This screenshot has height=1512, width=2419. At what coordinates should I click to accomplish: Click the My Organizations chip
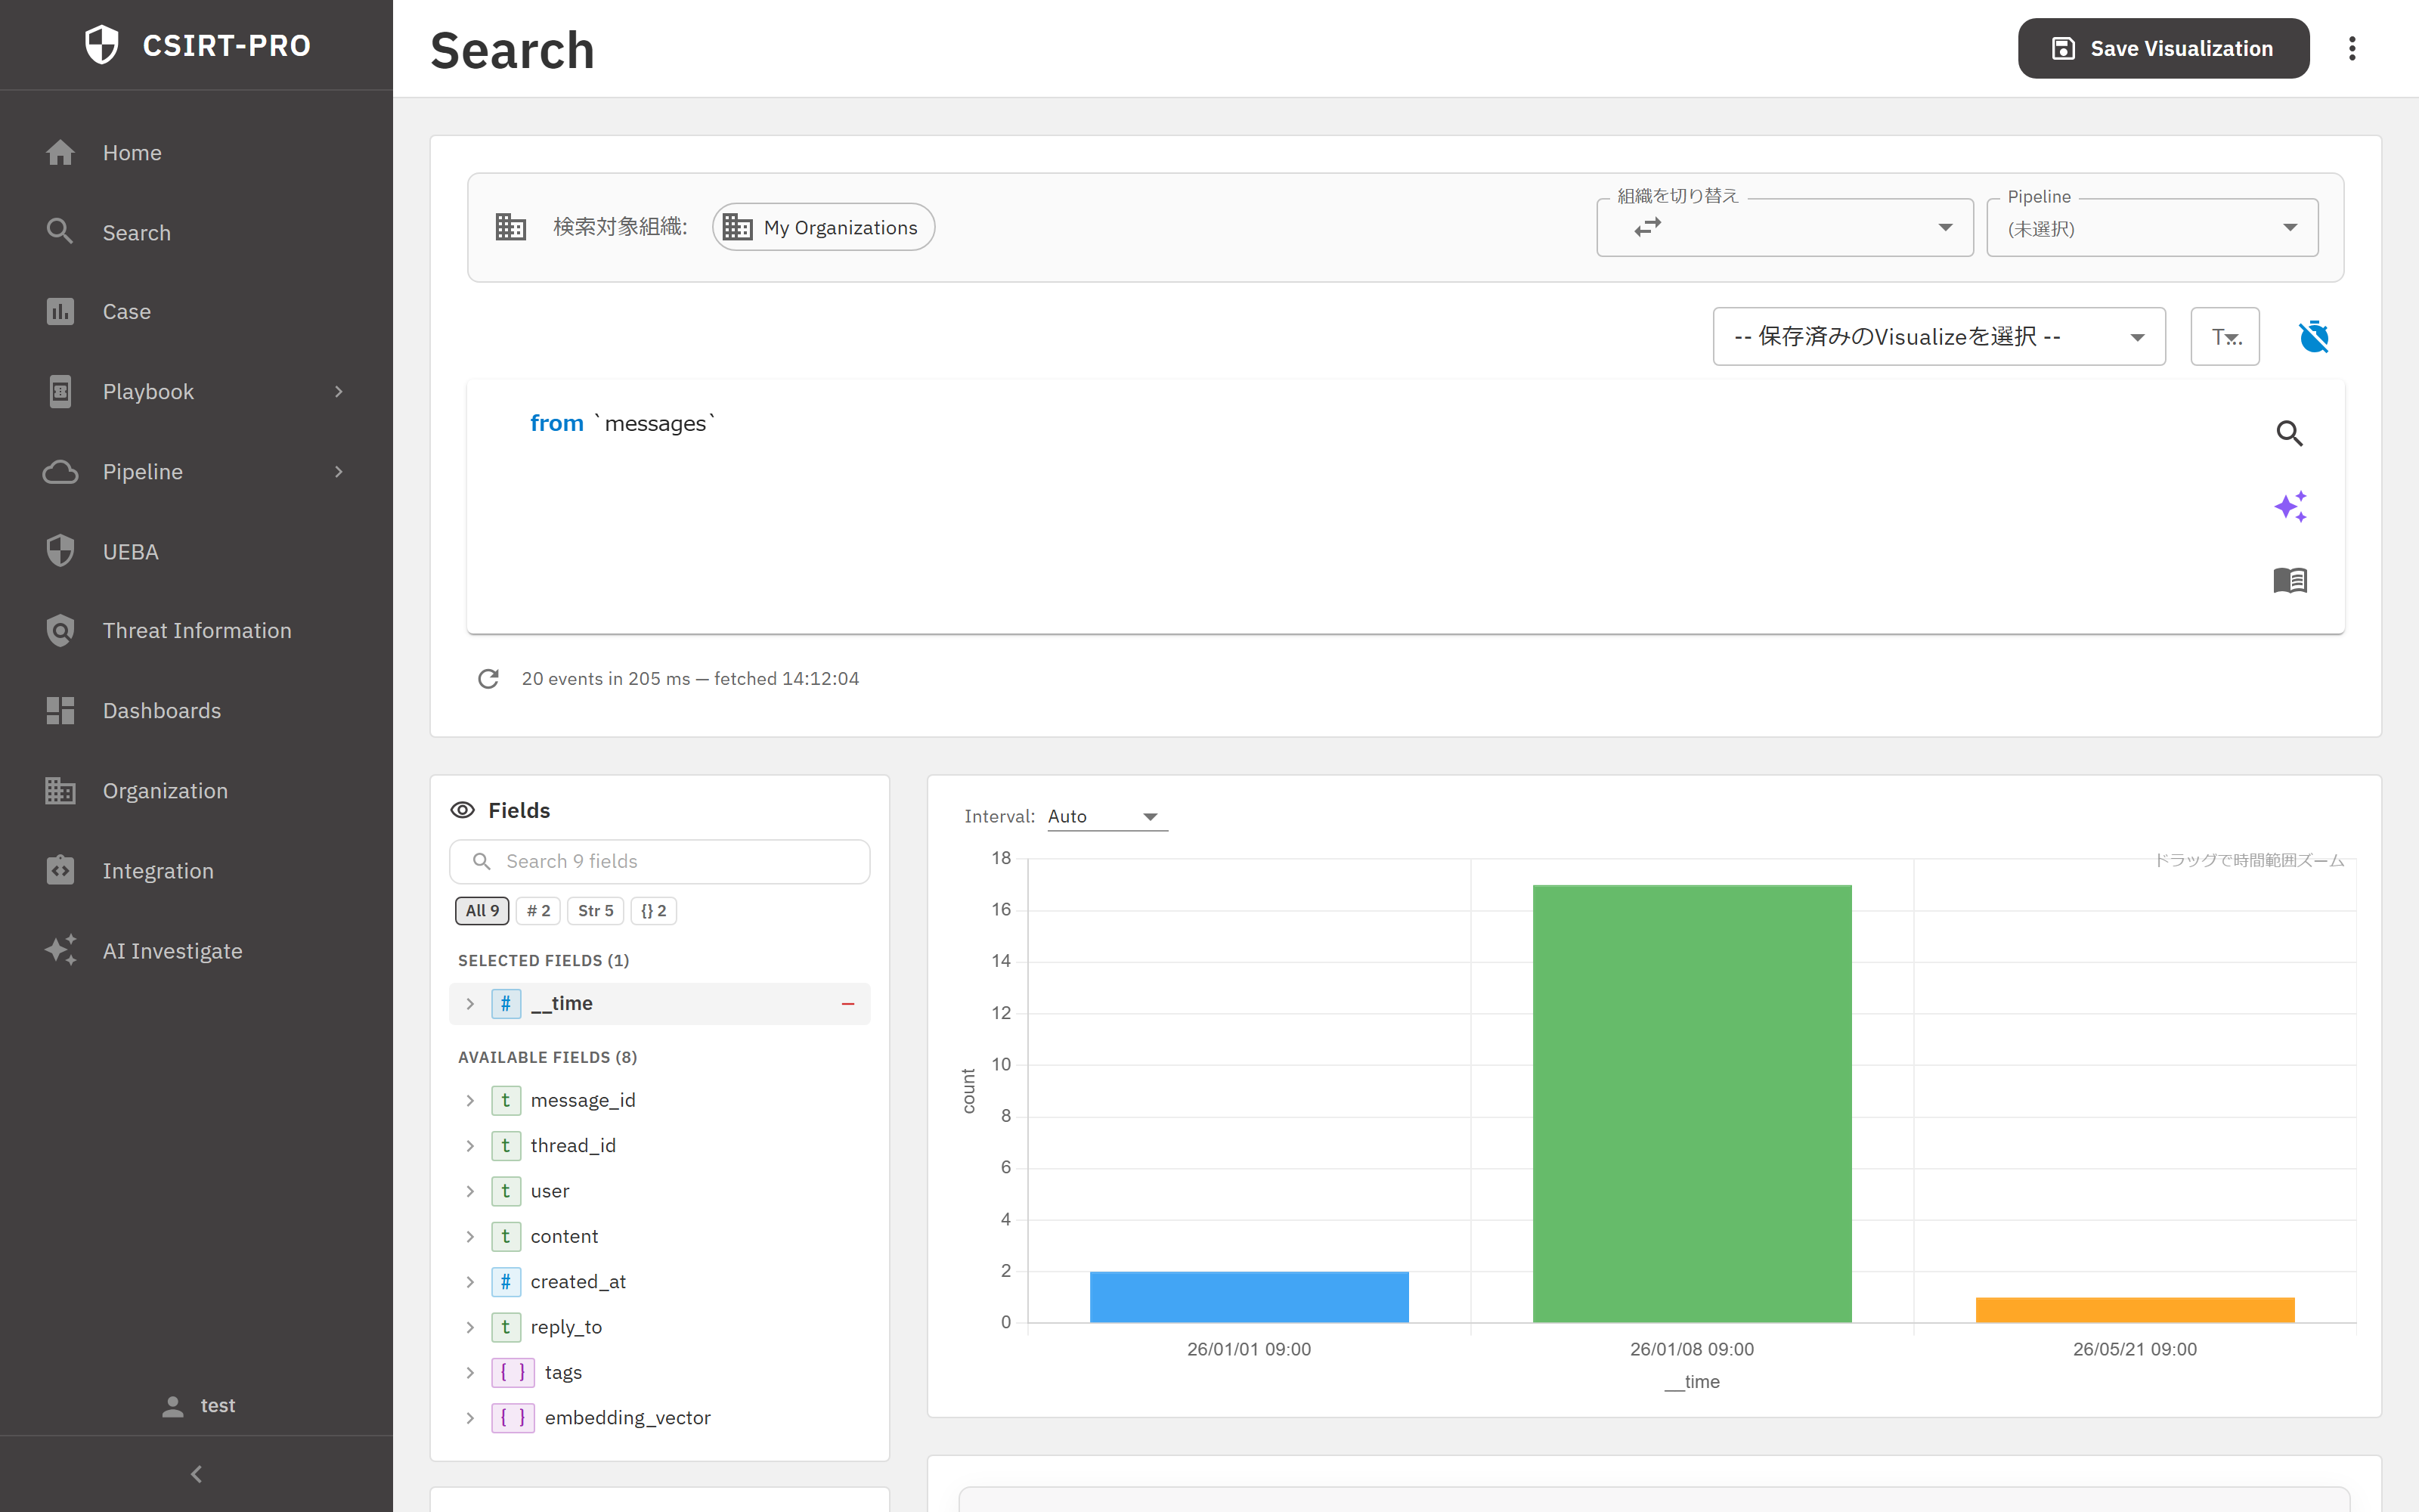tap(824, 227)
